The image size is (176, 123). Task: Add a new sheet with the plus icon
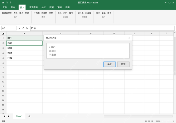[30, 116]
